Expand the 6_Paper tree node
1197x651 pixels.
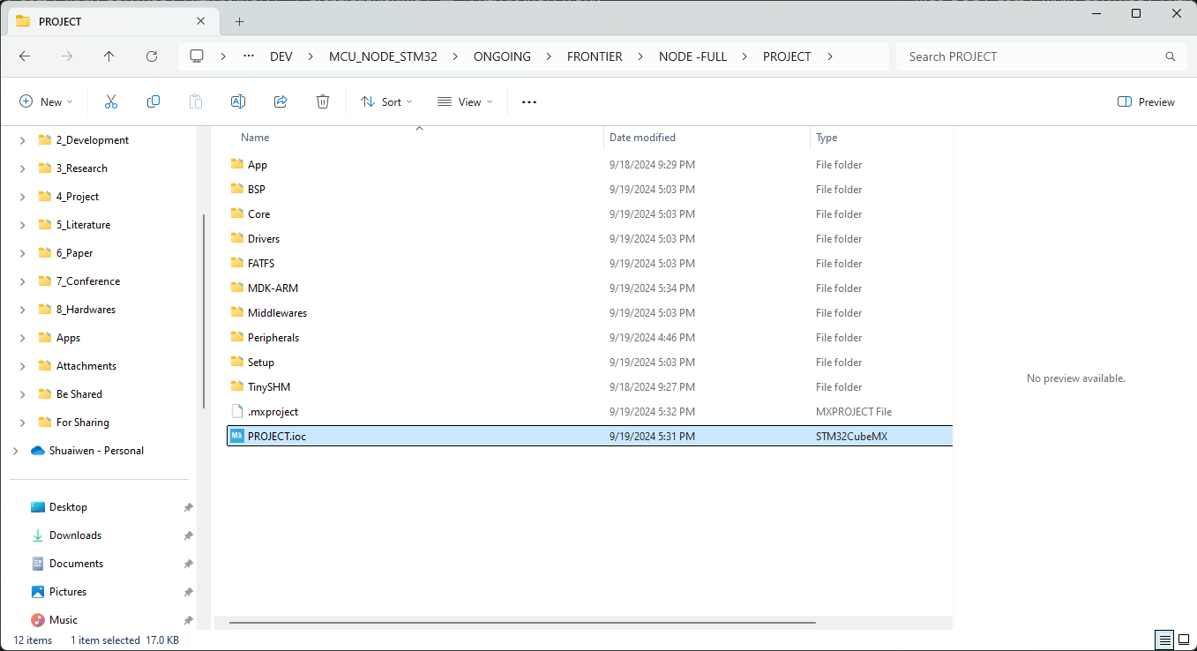click(23, 253)
